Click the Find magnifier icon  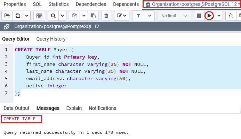pyautogui.click(x=53, y=16)
